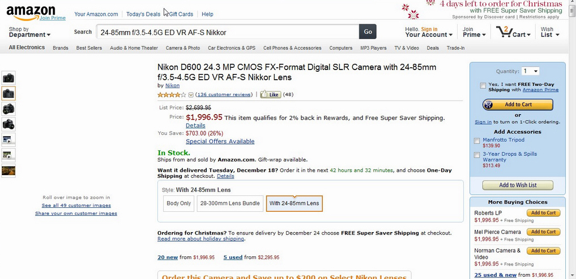
Task: Click the Amazon logo
Action: [31, 13]
